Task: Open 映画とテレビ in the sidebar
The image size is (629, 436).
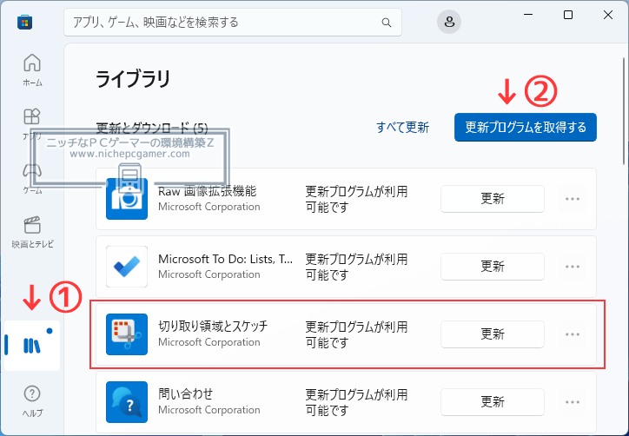Action: click(32, 232)
